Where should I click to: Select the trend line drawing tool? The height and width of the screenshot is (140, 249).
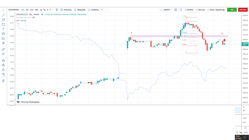(x=4, y=15)
